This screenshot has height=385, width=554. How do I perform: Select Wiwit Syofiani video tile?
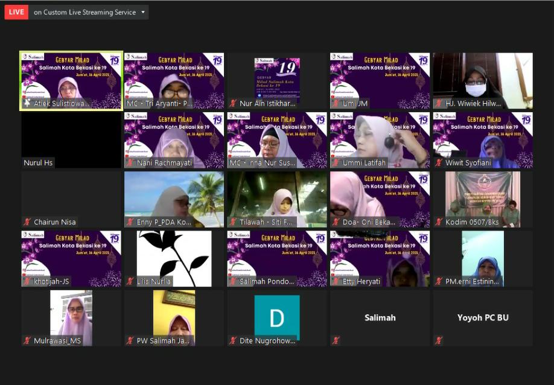[x=483, y=140]
